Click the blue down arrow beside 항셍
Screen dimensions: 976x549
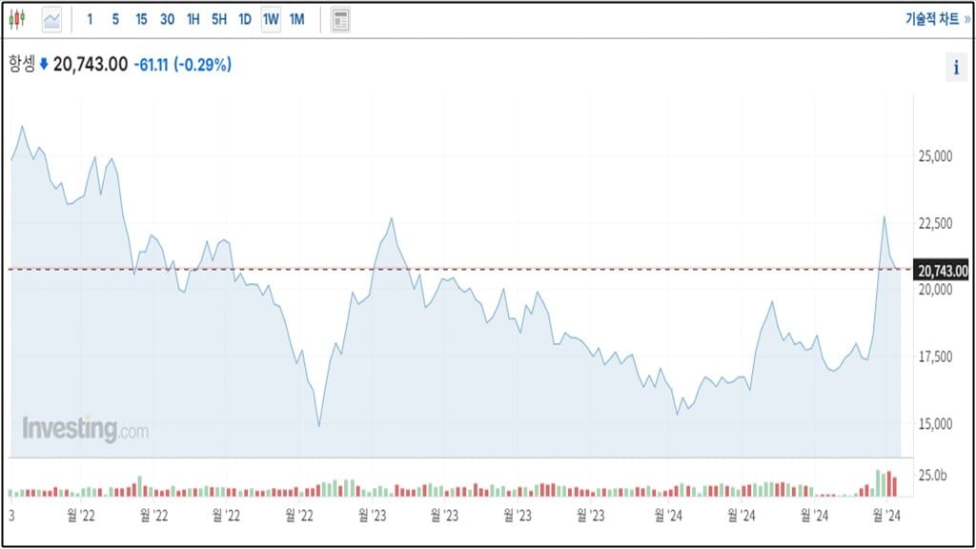click(x=44, y=65)
